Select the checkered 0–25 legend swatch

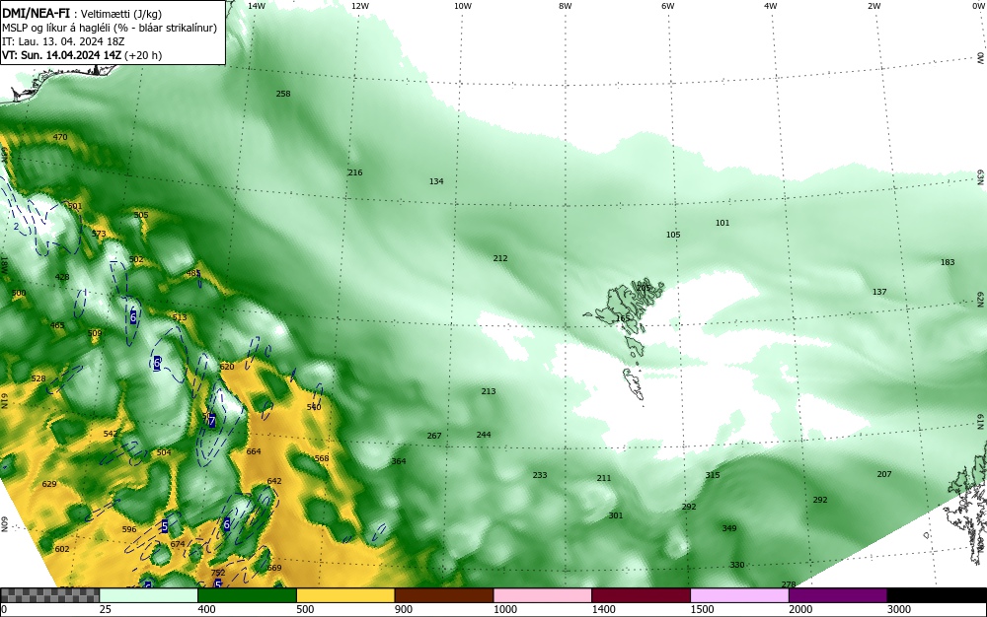point(49,595)
